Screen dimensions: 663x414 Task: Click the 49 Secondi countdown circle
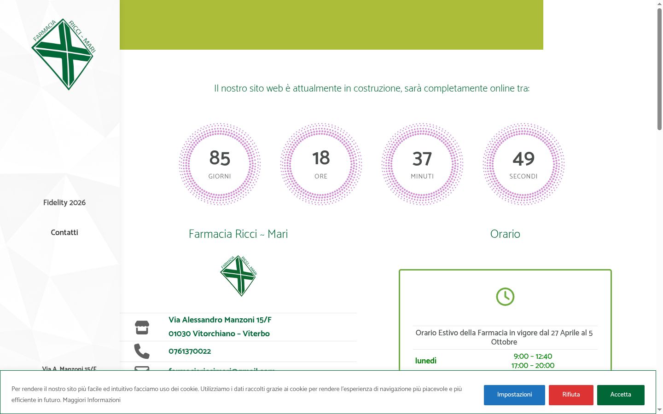[x=523, y=164]
